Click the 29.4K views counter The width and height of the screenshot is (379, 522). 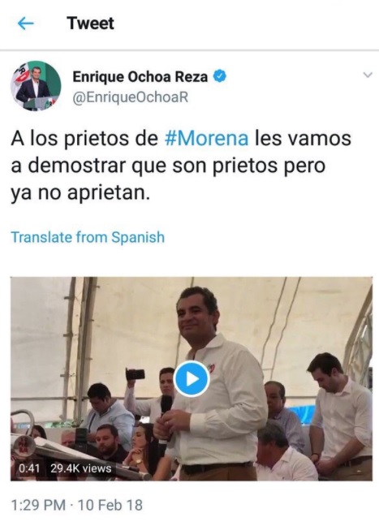click(81, 468)
